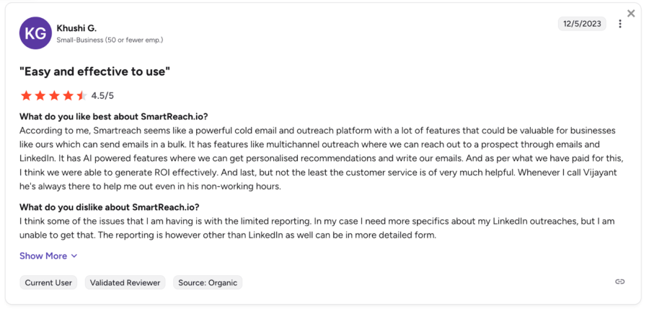Click the third rating star
The width and height of the screenshot is (649, 309).
54,95
